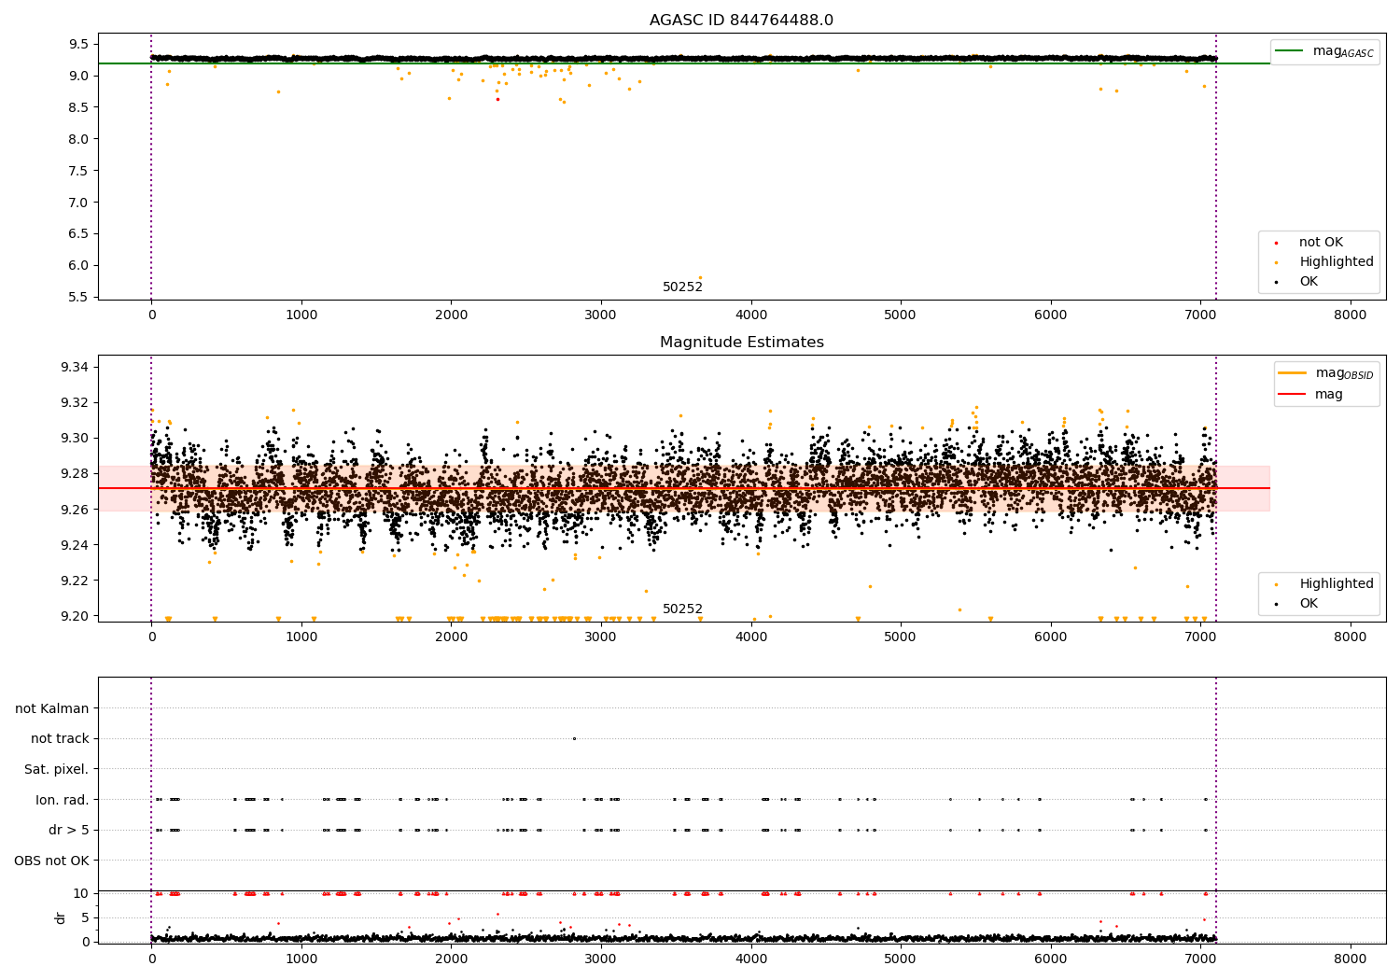
Task: Click the 'AGASC ID 844764488.0' plot title
Action: click(x=741, y=21)
